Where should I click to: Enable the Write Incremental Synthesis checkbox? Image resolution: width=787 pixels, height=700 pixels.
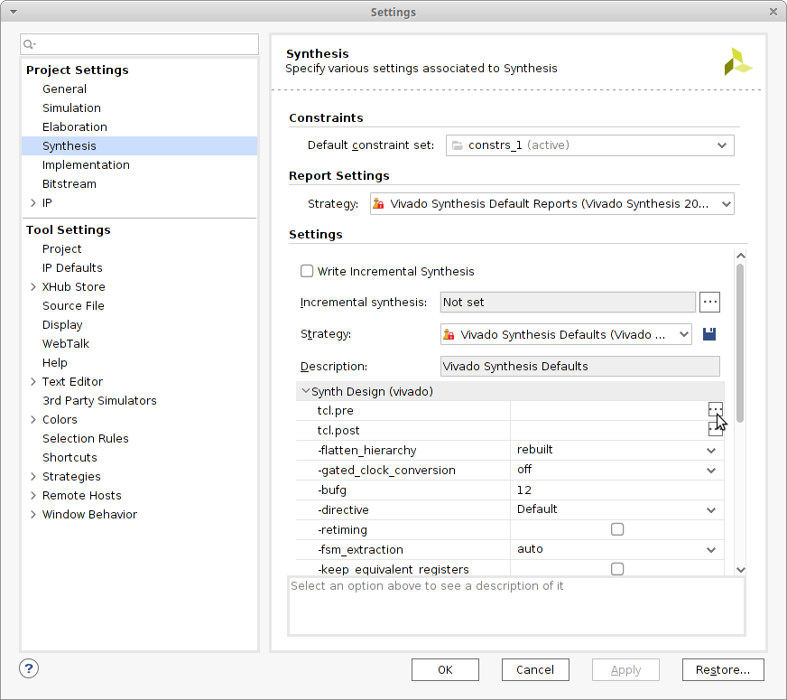pyautogui.click(x=307, y=271)
